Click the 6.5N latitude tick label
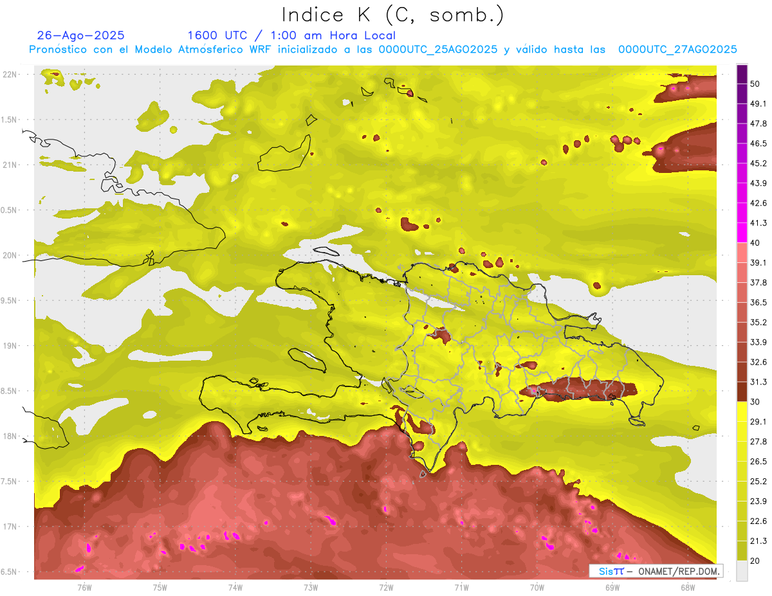Image resolution: width=772 pixels, height=596 pixels. [x=10, y=572]
